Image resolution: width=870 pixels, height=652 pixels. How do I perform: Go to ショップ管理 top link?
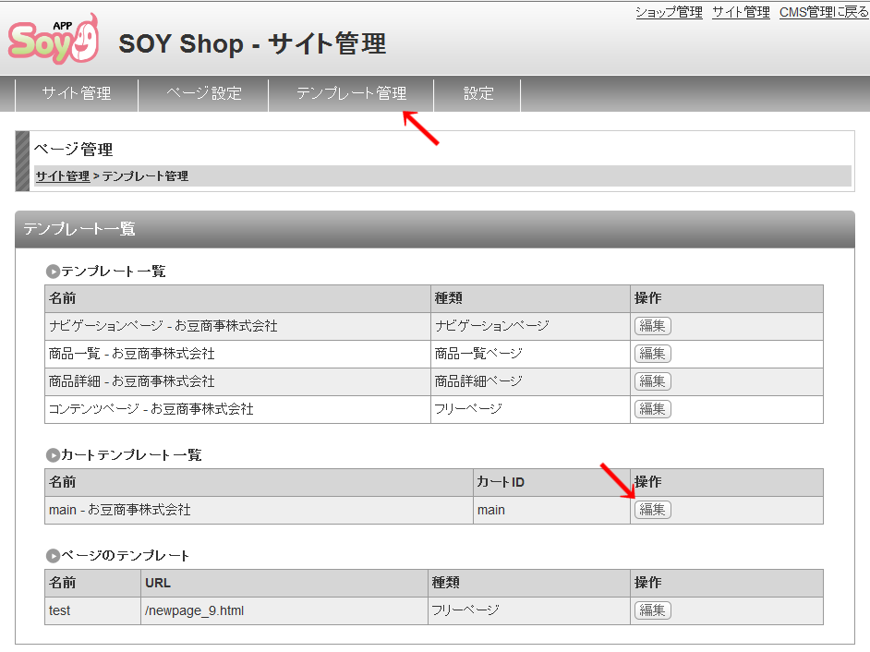coord(670,12)
